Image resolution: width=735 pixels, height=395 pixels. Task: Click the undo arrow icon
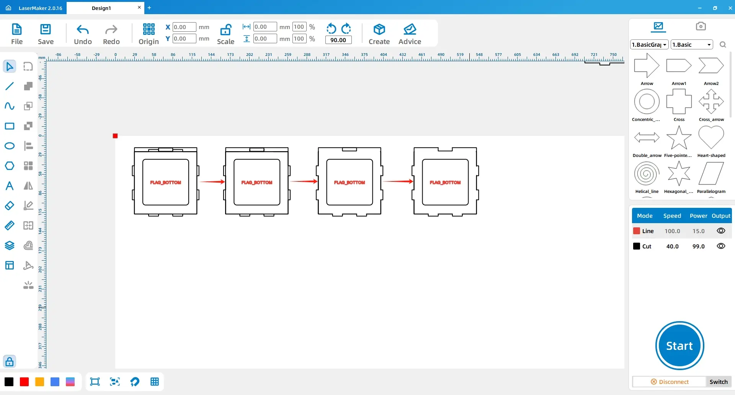(83, 29)
